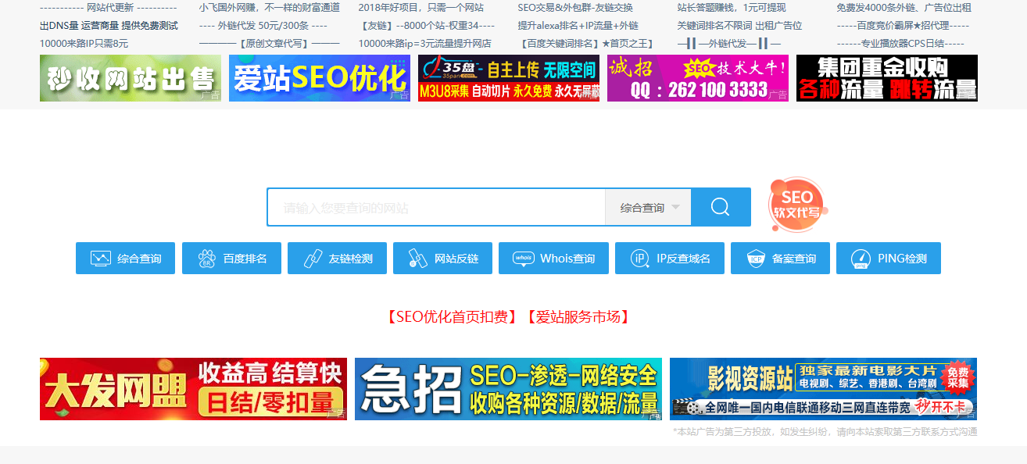Click the 友链检测 chain link icon

coord(313,259)
